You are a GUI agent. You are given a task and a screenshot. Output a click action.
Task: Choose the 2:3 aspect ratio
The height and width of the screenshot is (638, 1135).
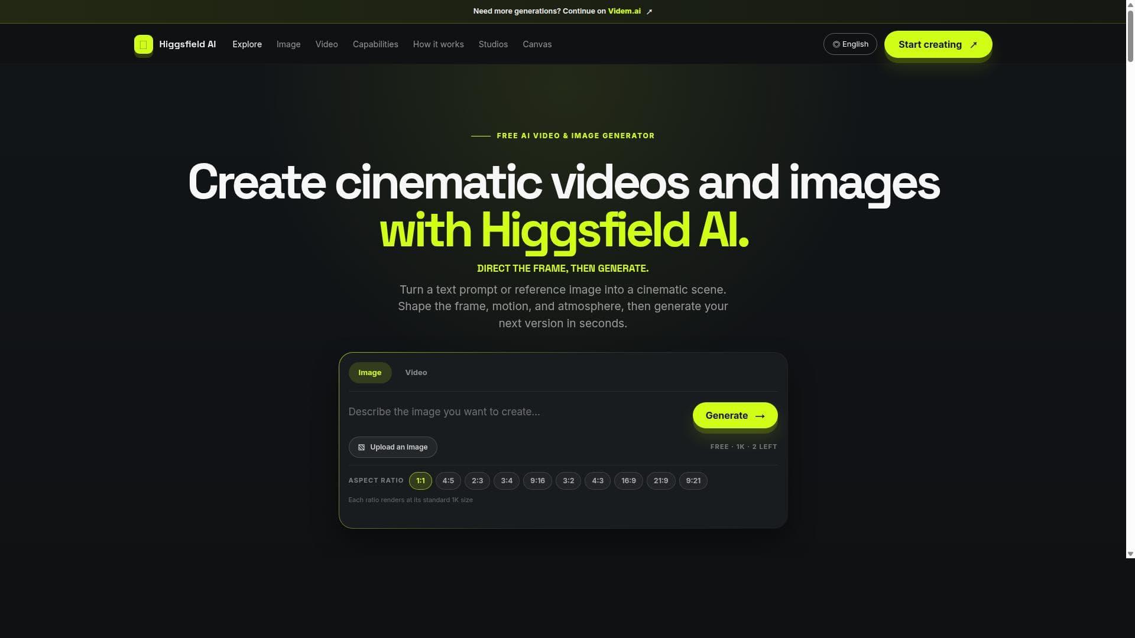(x=477, y=481)
